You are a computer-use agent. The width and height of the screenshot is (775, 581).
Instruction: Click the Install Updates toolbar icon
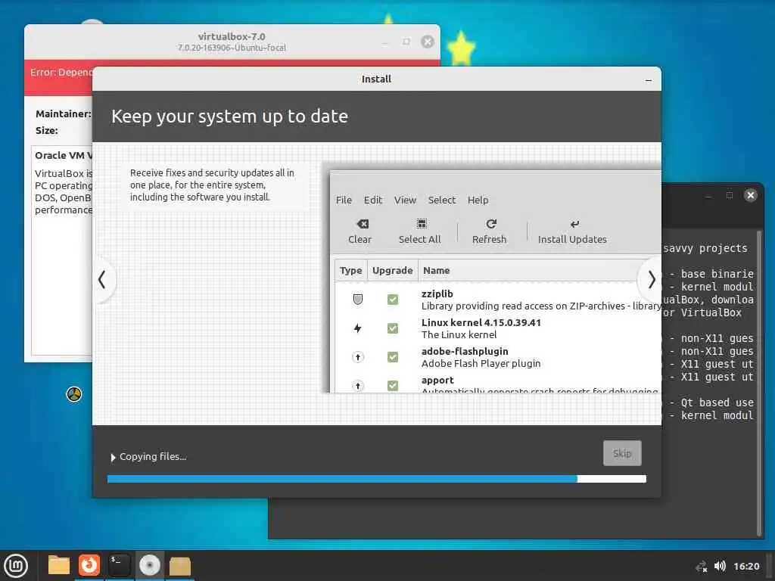tap(574, 224)
